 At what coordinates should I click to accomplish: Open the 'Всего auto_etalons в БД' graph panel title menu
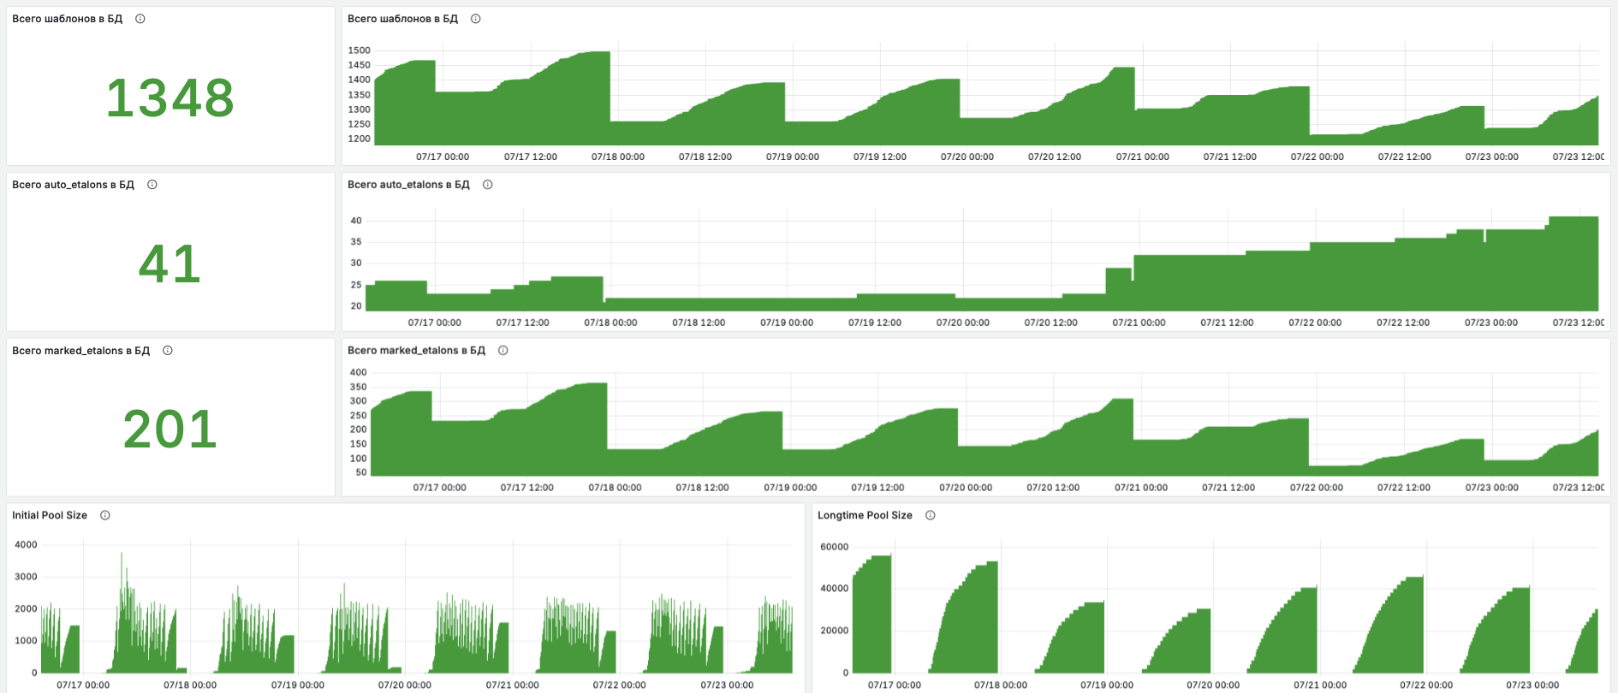coord(408,185)
